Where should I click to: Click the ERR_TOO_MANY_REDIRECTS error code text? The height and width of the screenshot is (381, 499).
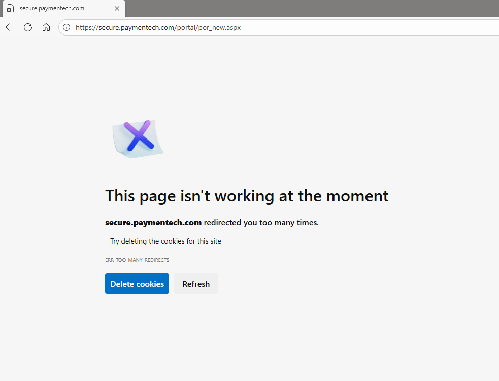coord(137,260)
